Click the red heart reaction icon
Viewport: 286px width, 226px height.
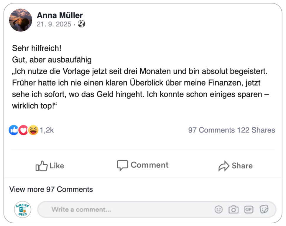tap(23, 130)
